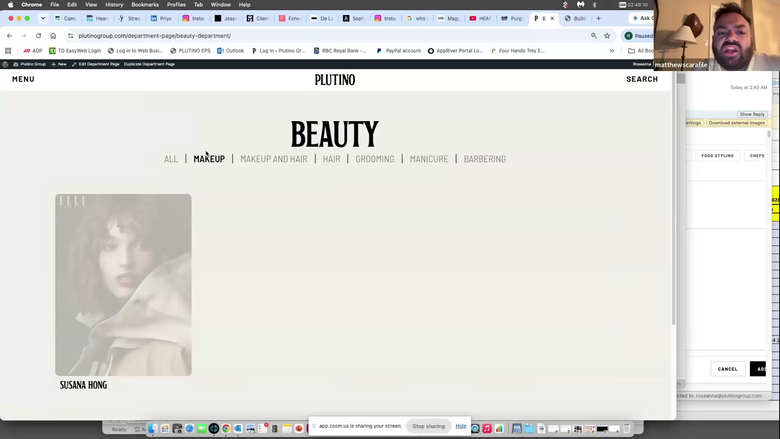Open the Calculator app in the dock
This screenshot has height=439, width=780.
[x=275, y=429]
